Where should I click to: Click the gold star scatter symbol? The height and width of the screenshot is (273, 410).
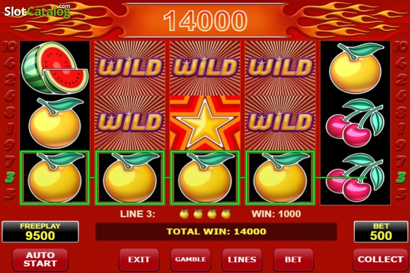[x=205, y=123]
